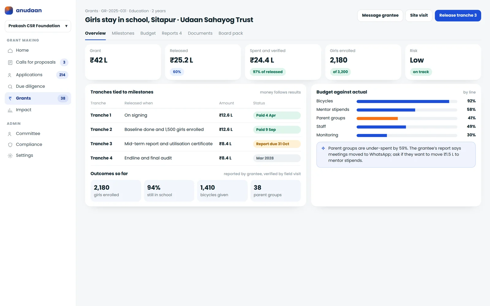490x306 pixels.
Task: Click the Impact bar chart icon
Action: (10, 110)
